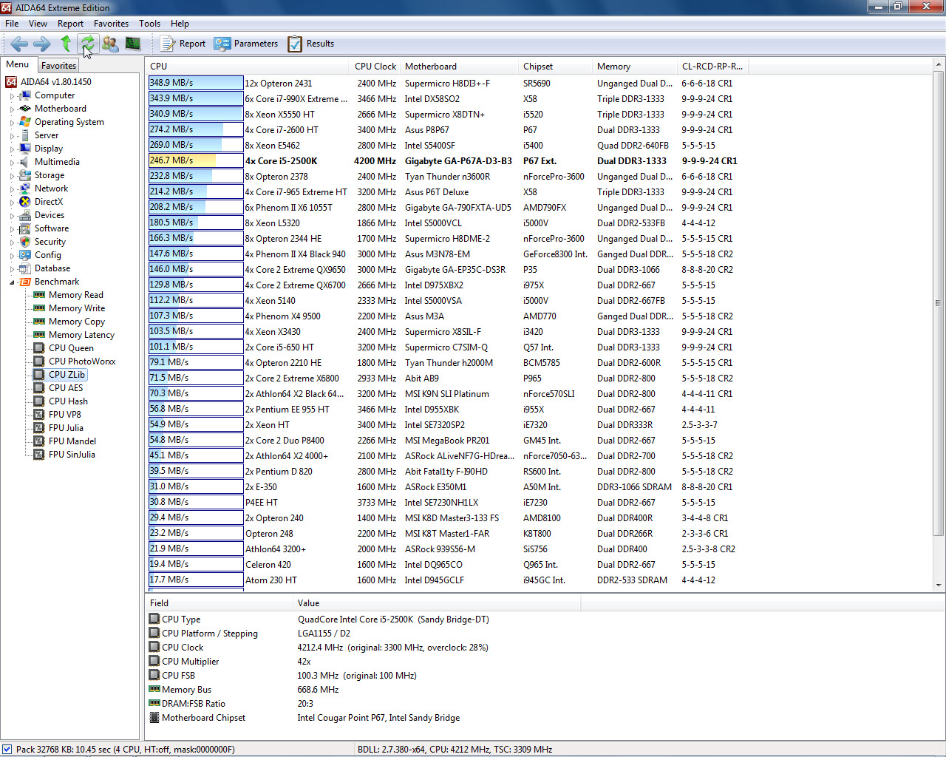Screen dimensions: 946x757
Task: Select the Database icon in tree
Action: point(25,268)
